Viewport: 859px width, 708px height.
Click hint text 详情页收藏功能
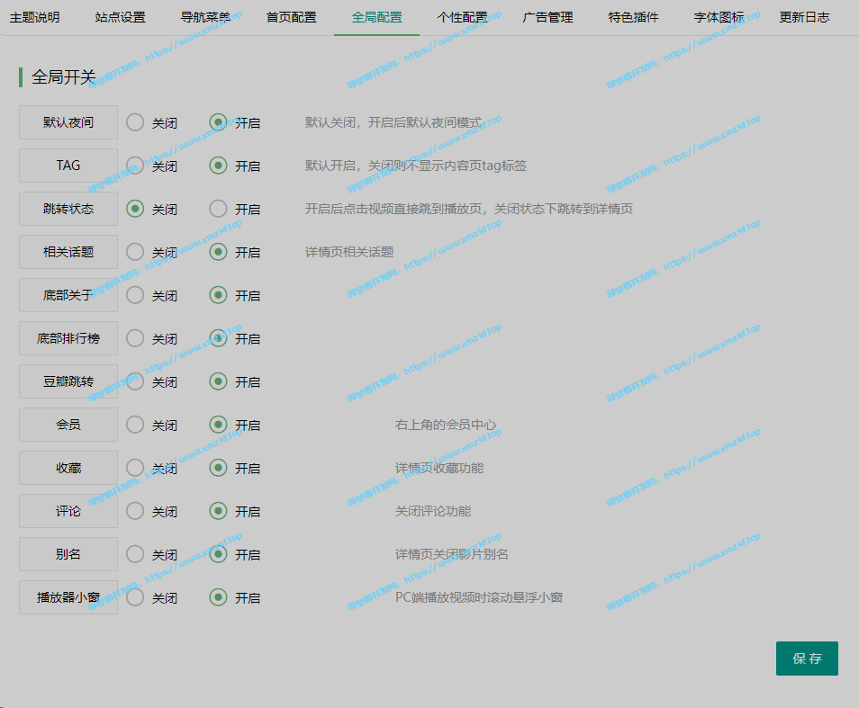click(439, 469)
